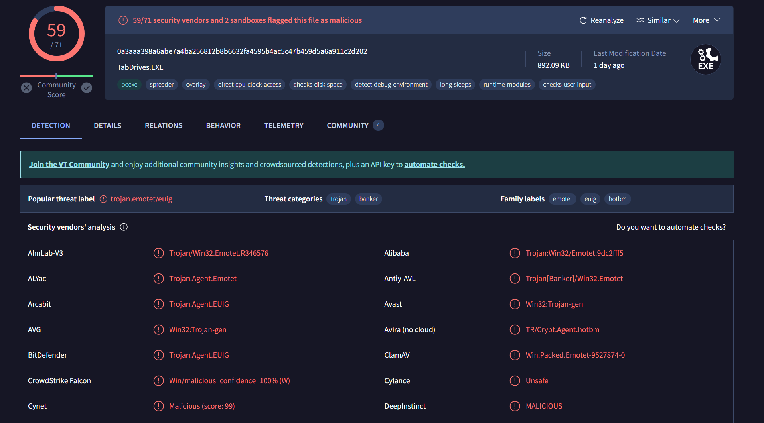Expand the Similar dropdown
This screenshot has height=423, width=764.
(x=658, y=20)
